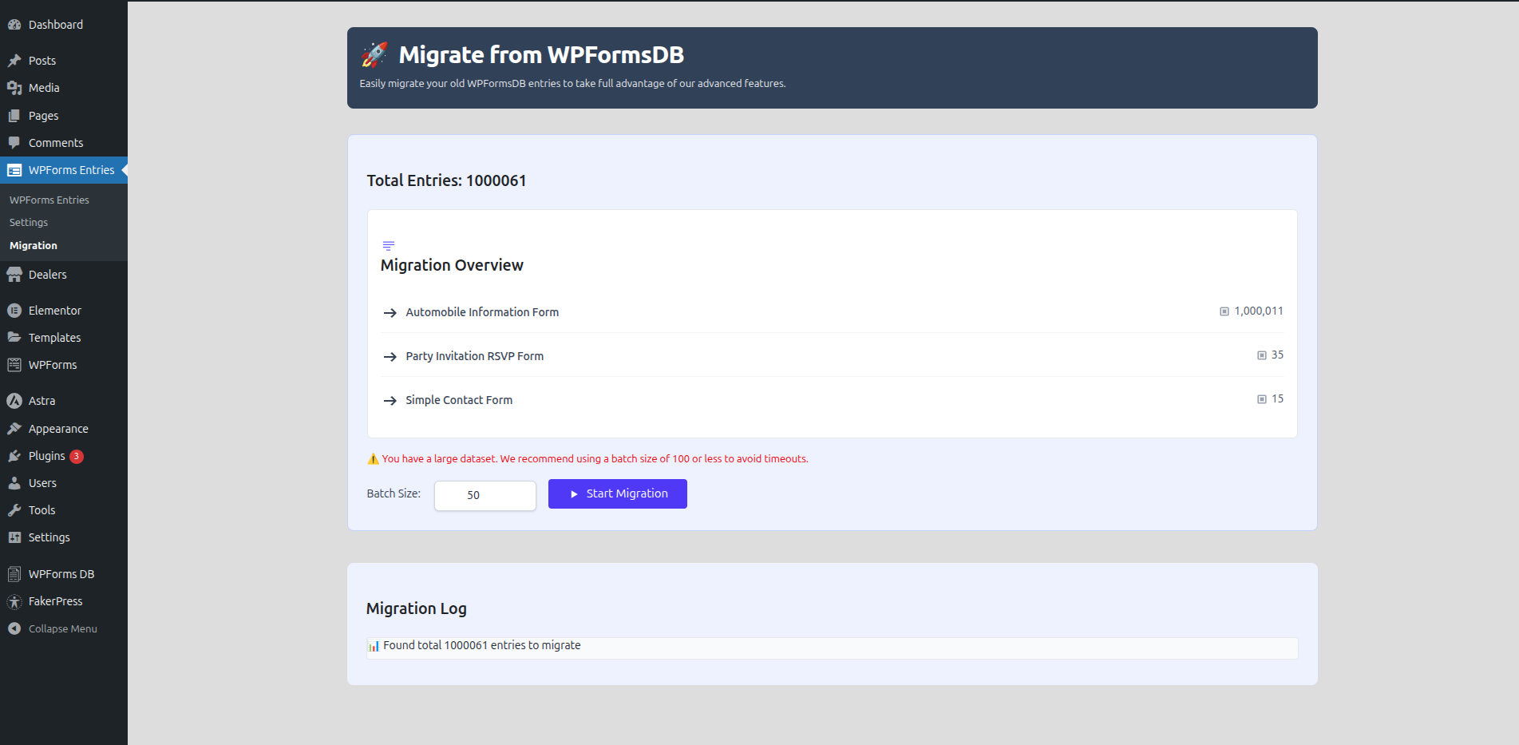Image resolution: width=1519 pixels, height=745 pixels.
Task: Click the Tools wrench icon
Action: 14,510
